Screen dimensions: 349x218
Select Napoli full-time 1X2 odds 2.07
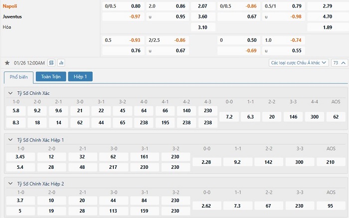(x=202, y=6)
